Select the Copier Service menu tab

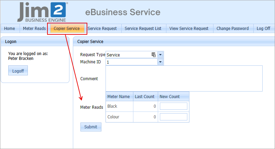[67, 29]
